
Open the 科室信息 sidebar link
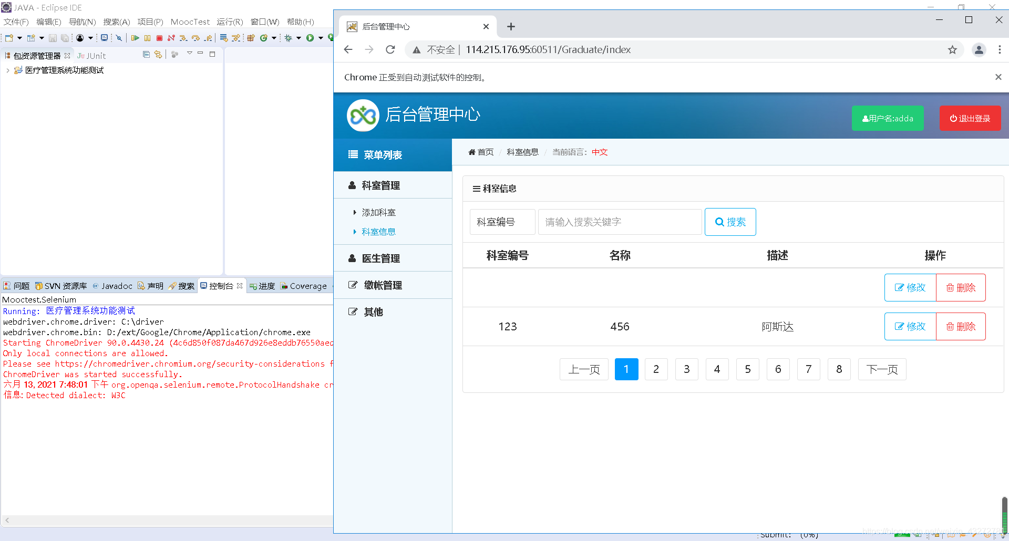pos(378,232)
